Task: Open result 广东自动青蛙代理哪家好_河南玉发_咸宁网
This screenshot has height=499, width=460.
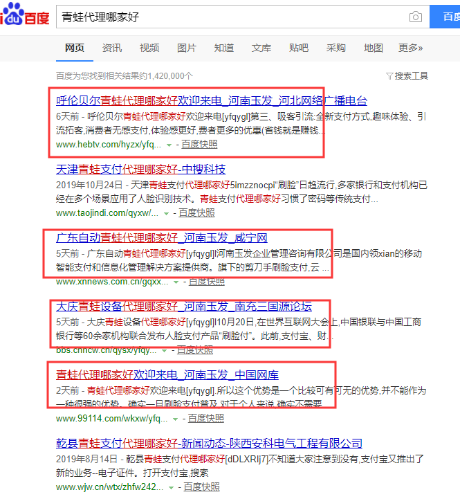Action: [162, 237]
